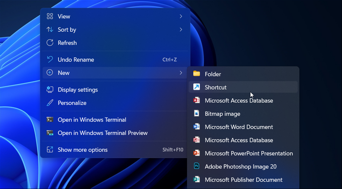342x189 pixels.
Task: Expand the View submenu chevron
Action: point(181,16)
